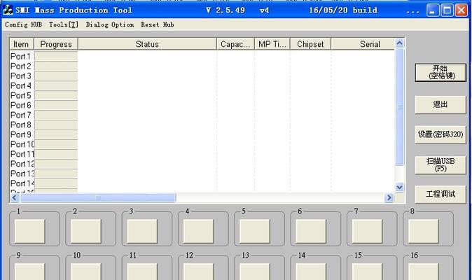Viewport: 472px width, 280px height.
Task: Click port slot box 9
Action: [x=30, y=272]
